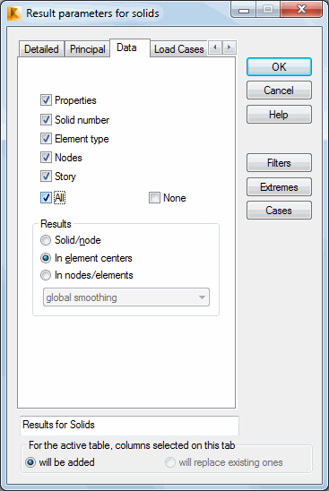Open the Principal tab
Viewport: 329px width, 491px height.
tap(88, 49)
